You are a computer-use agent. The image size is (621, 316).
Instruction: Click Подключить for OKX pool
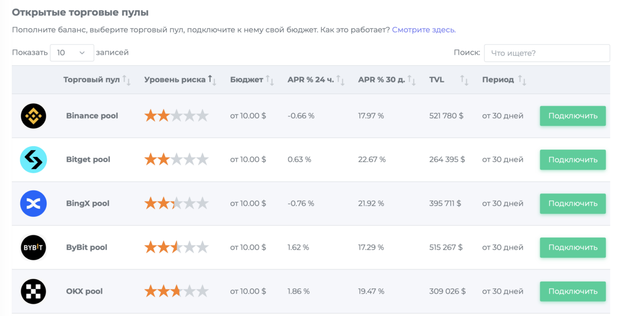point(572,291)
